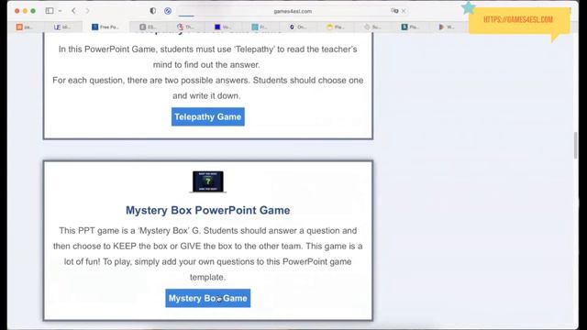
Task: Click the page's vertical scrollbar thumb
Action: click(x=575, y=145)
